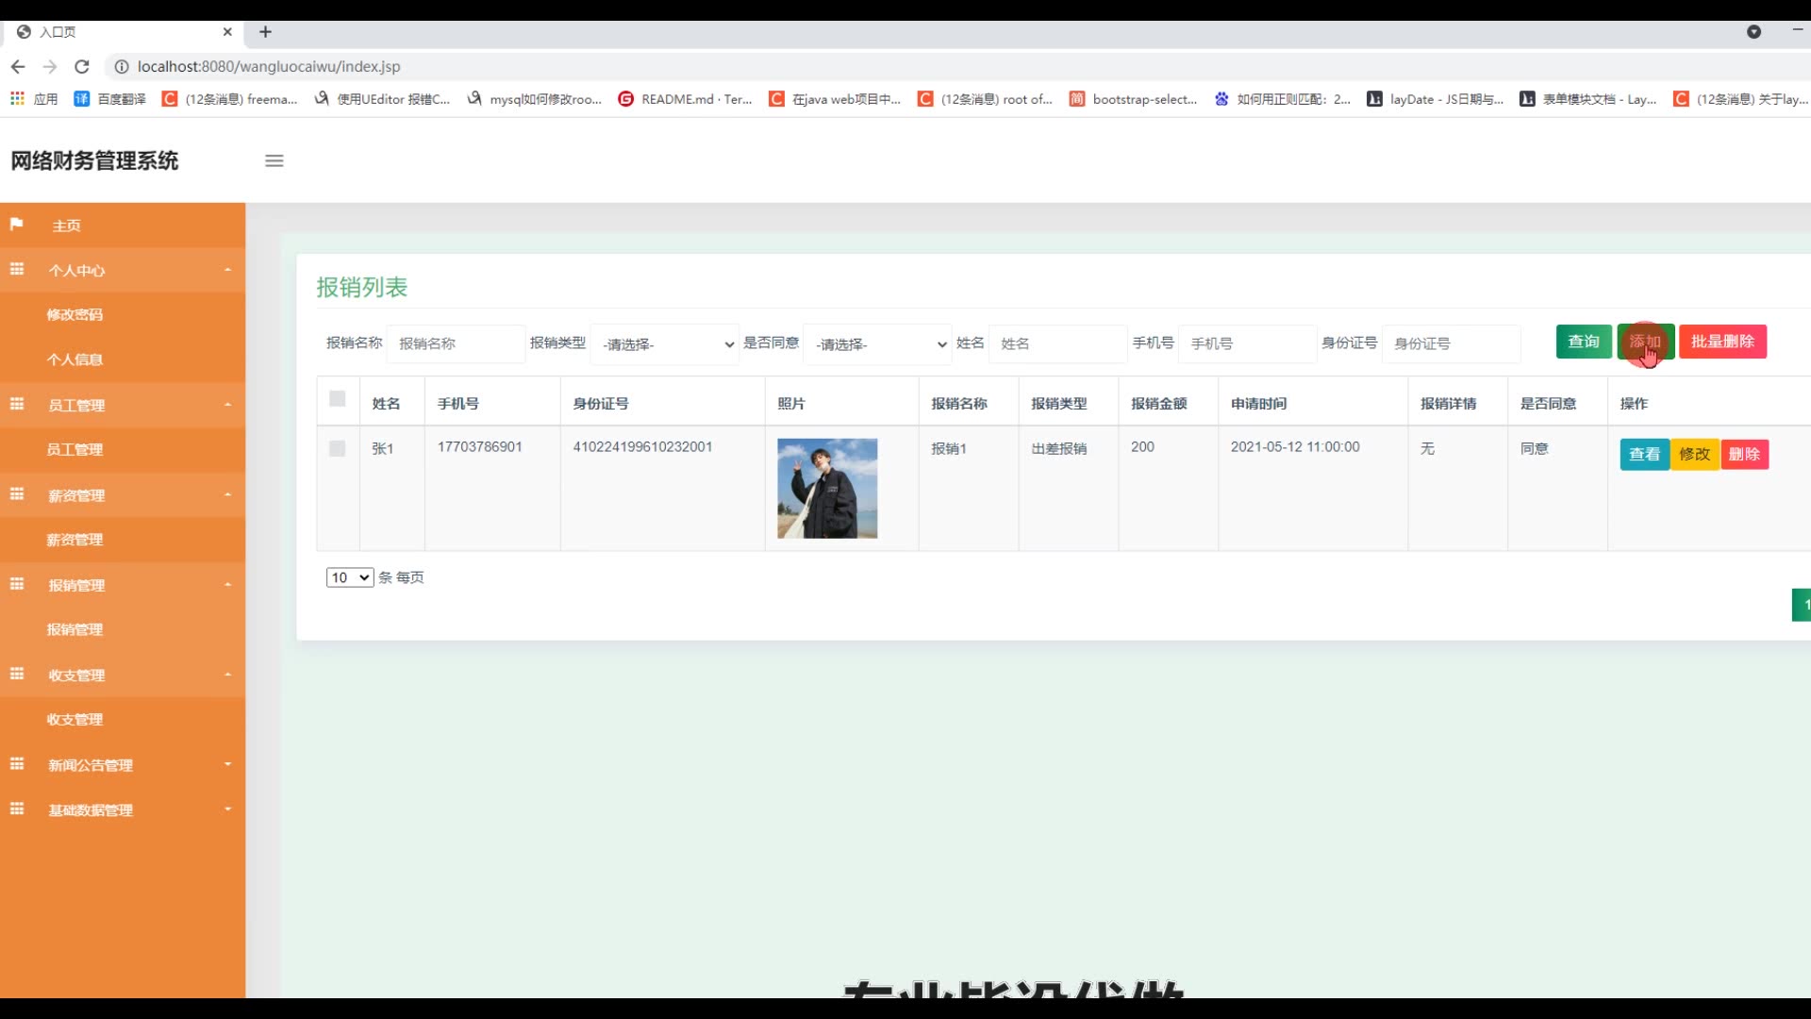Open the 修改密码 sidebar item

tap(75, 314)
